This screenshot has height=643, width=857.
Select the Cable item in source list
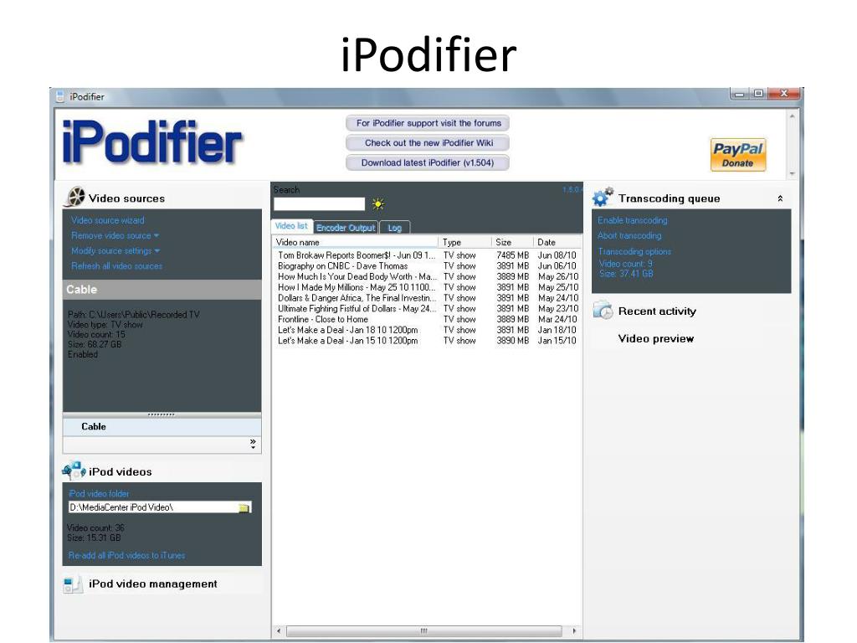(x=162, y=427)
